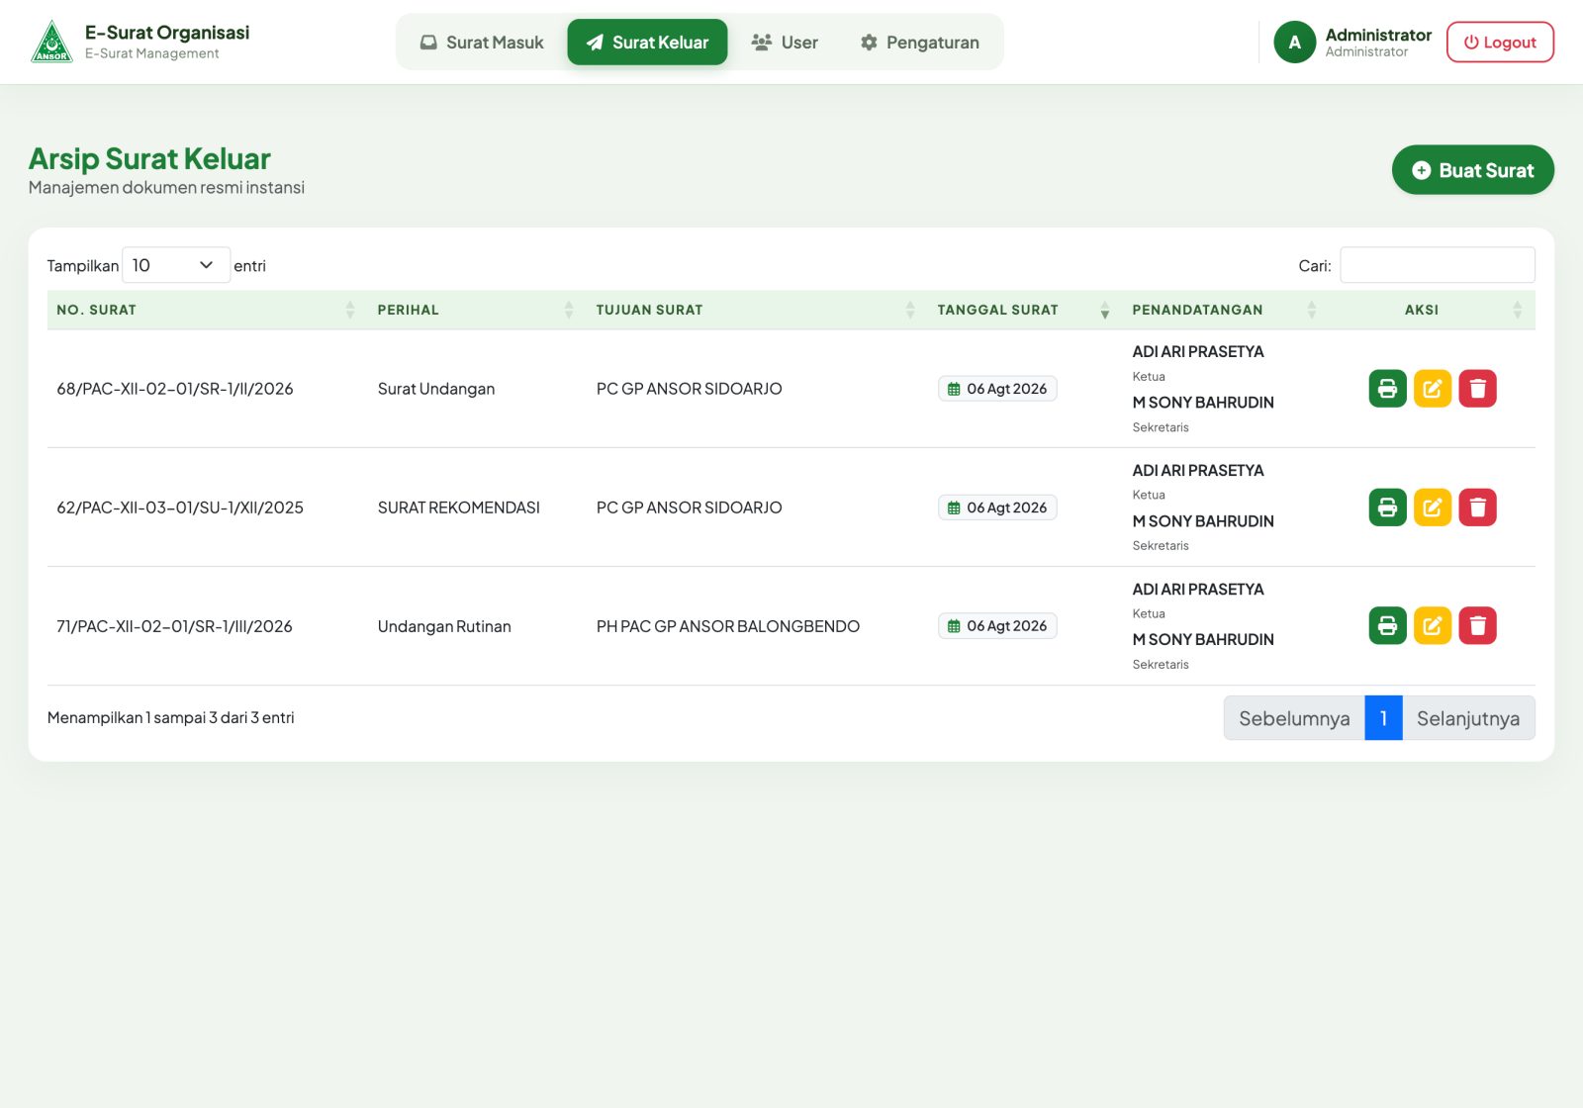Edit the Undangan Rutinan letter
The height and width of the screenshot is (1108, 1583).
point(1432,625)
